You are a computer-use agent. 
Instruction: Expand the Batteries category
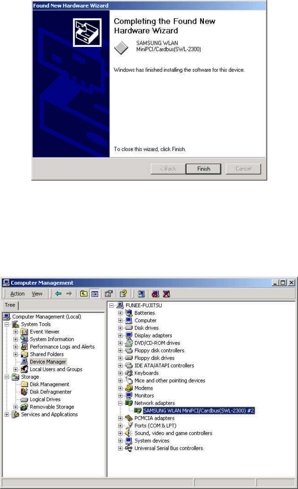(120, 313)
